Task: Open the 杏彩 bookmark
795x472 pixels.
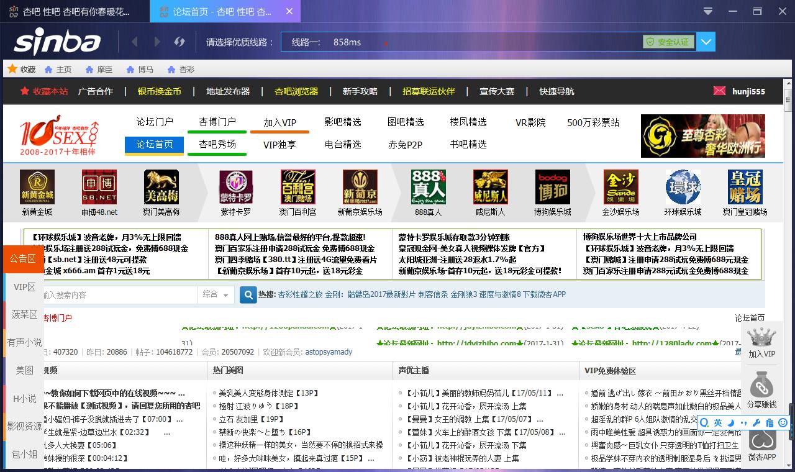Action: click(x=181, y=69)
